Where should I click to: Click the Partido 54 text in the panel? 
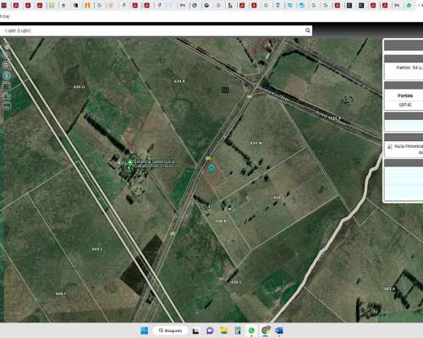coord(409,68)
